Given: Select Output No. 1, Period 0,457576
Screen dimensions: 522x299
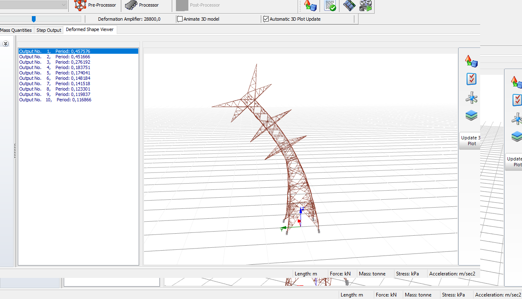Looking at the screenshot, I should point(78,51).
